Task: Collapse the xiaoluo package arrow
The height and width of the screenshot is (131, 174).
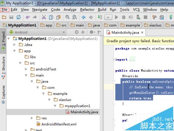Action: tap(49, 100)
